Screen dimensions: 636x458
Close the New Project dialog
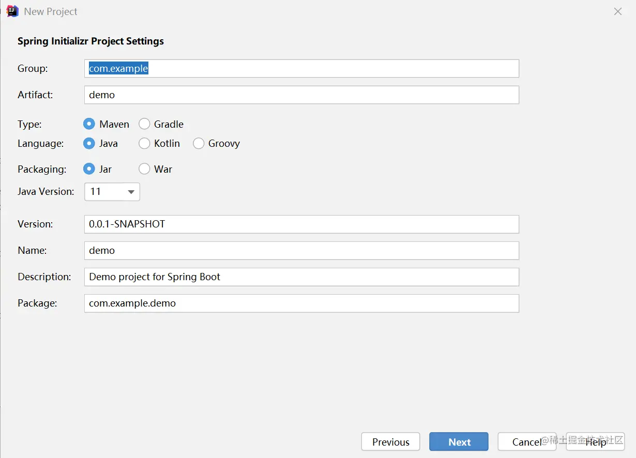pyautogui.click(x=618, y=11)
